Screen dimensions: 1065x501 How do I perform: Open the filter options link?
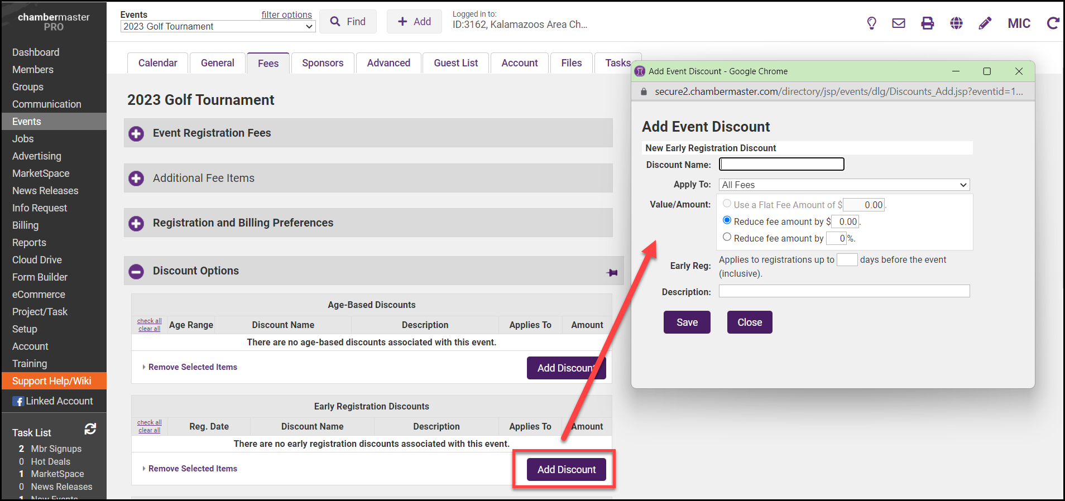(286, 15)
